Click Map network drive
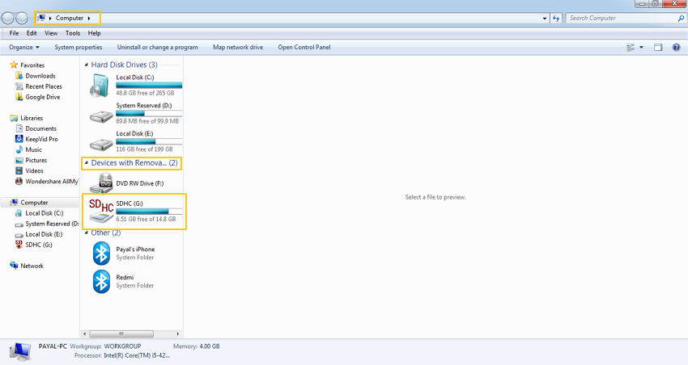Viewport: 688px width, 365px height. click(238, 48)
